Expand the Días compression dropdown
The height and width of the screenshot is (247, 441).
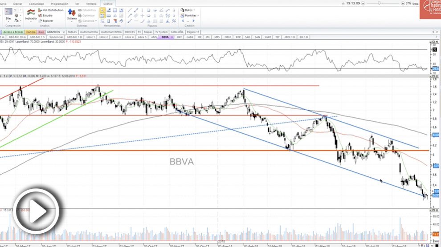pos(8,21)
